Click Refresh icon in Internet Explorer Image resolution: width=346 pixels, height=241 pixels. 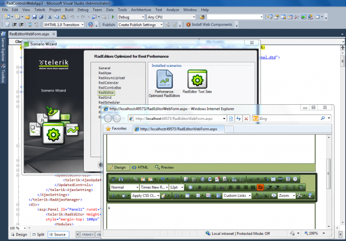tap(238, 119)
